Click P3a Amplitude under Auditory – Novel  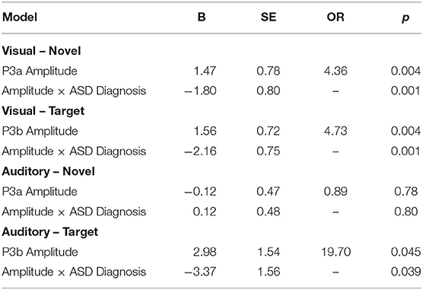40,192
